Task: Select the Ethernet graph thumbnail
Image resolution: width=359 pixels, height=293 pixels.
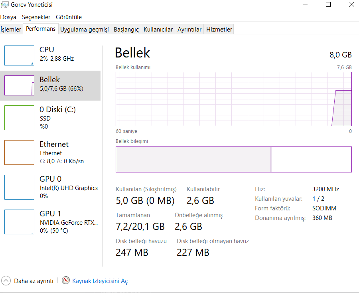Action: pyautogui.click(x=19, y=152)
